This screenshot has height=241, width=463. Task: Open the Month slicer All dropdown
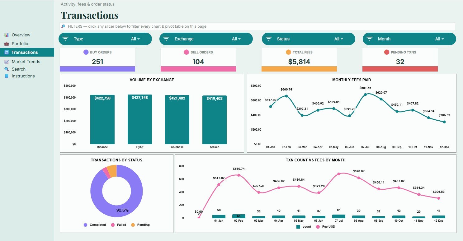pos(440,39)
